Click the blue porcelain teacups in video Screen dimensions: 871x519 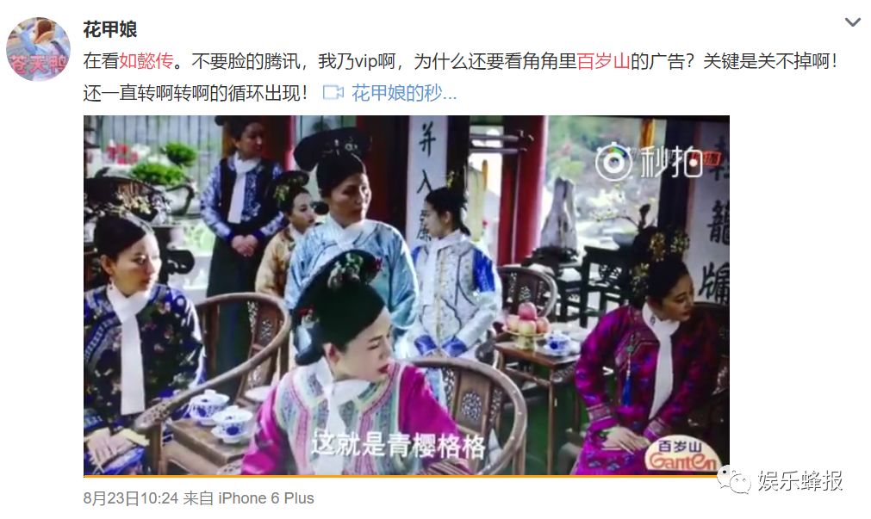[x=220, y=415]
